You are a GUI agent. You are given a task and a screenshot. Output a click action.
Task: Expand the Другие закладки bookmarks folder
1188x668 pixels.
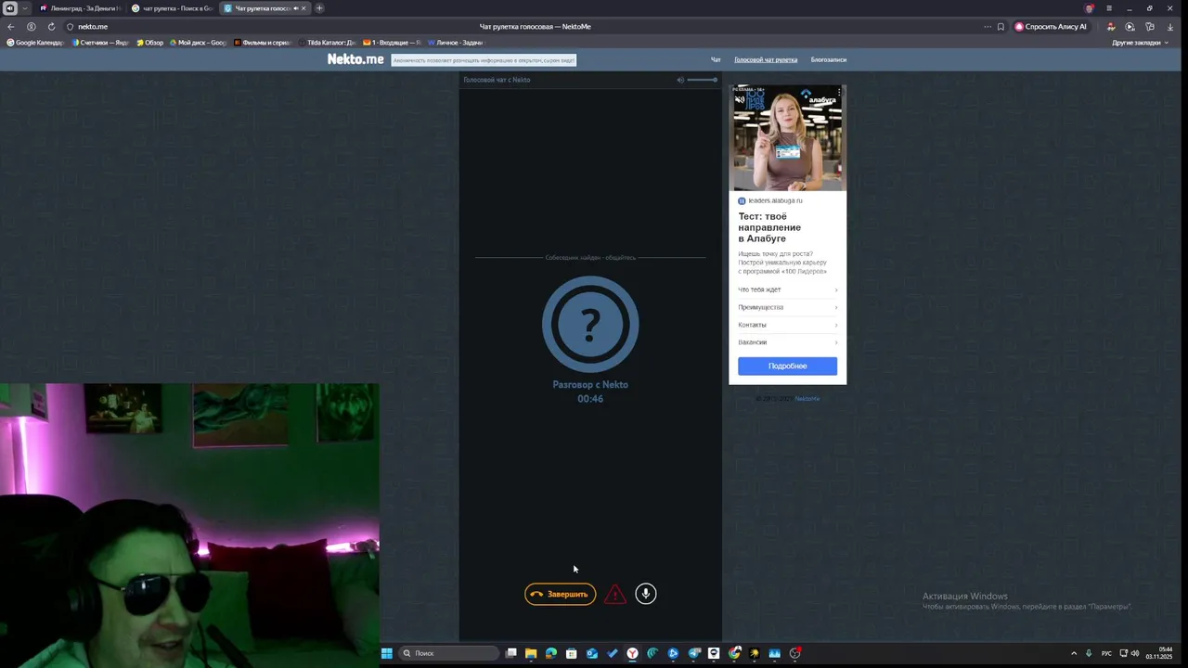tap(1140, 43)
